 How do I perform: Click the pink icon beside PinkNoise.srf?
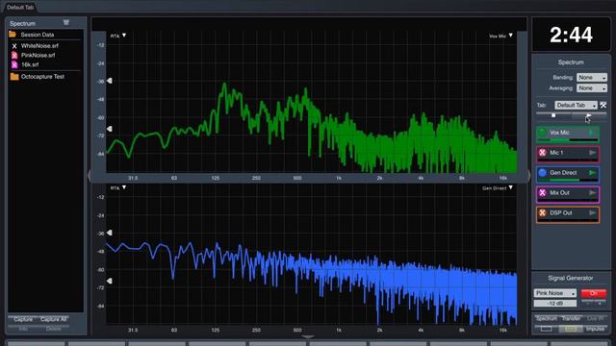point(14,56)
